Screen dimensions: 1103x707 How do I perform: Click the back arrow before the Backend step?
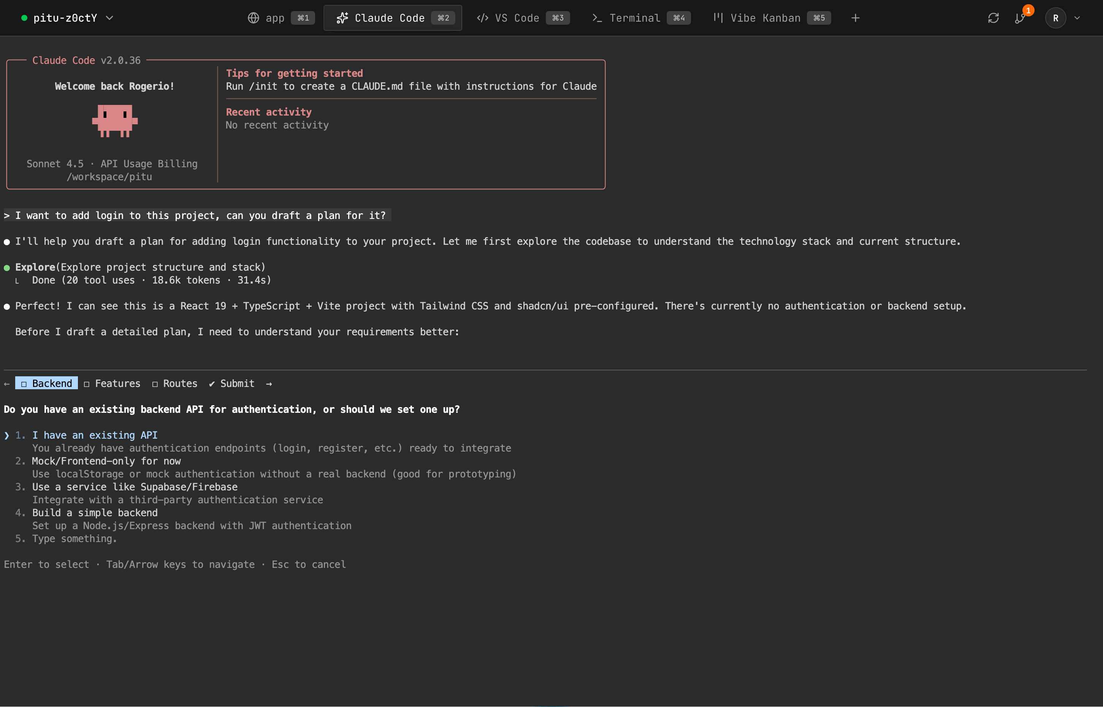click(6, 384)
